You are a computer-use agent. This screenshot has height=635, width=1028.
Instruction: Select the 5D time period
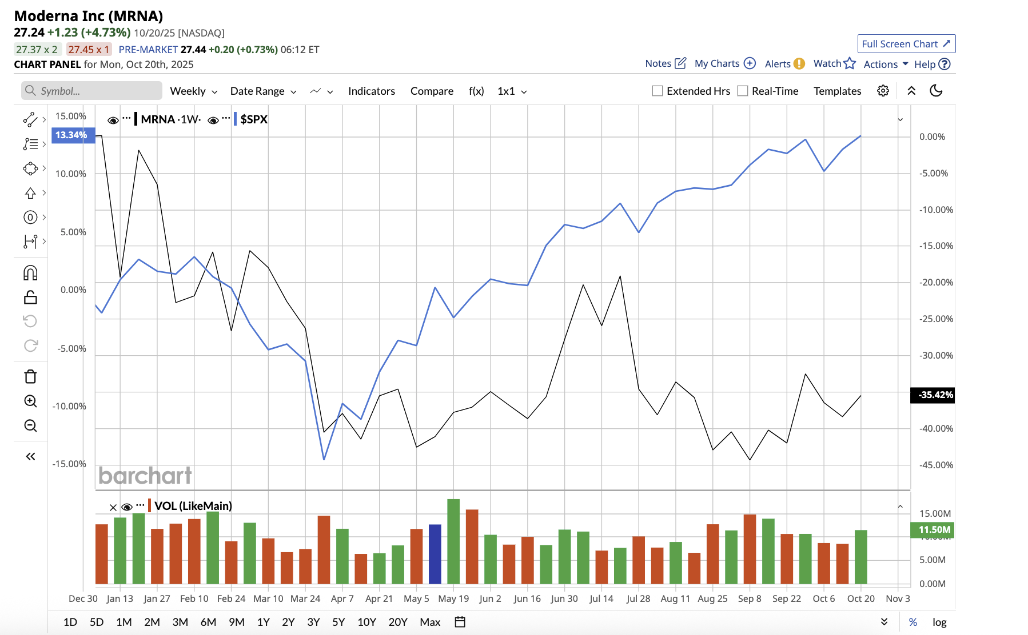tap(97, 622)
